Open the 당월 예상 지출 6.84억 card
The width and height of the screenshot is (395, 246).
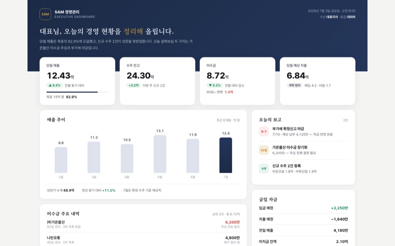coord(318,81)
